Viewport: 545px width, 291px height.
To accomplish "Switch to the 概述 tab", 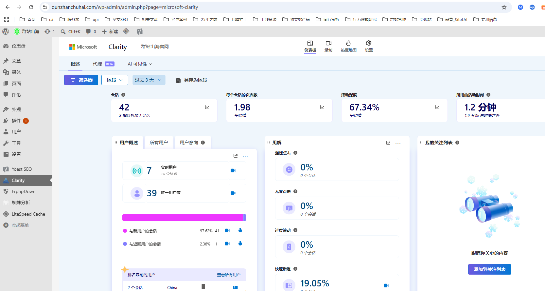I will click(x=75, y=64).
